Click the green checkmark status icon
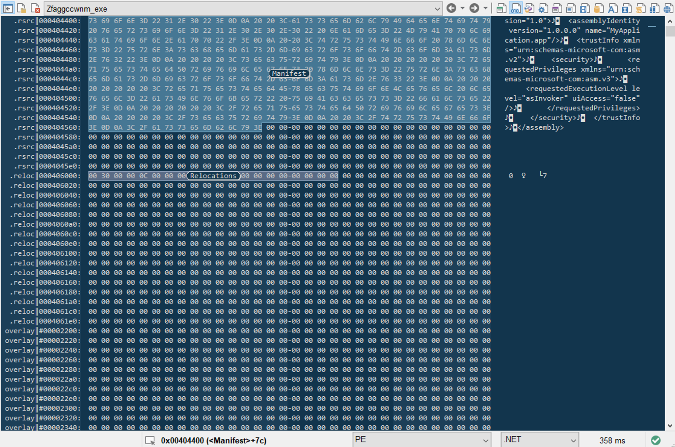 click(655, 440)
